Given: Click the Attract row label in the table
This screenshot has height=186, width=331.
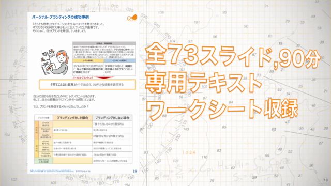Looking at the screenshot, I should 46,143.
